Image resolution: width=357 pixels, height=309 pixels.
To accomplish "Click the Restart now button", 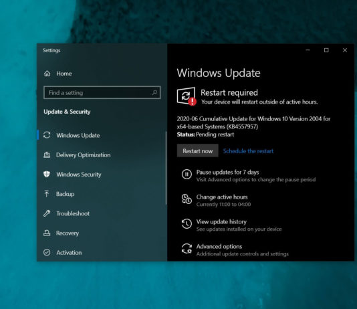I will [198, 150].
